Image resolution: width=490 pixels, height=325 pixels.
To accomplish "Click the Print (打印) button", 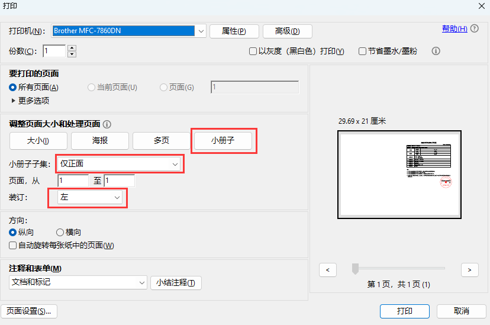I will tap(405, 311).
